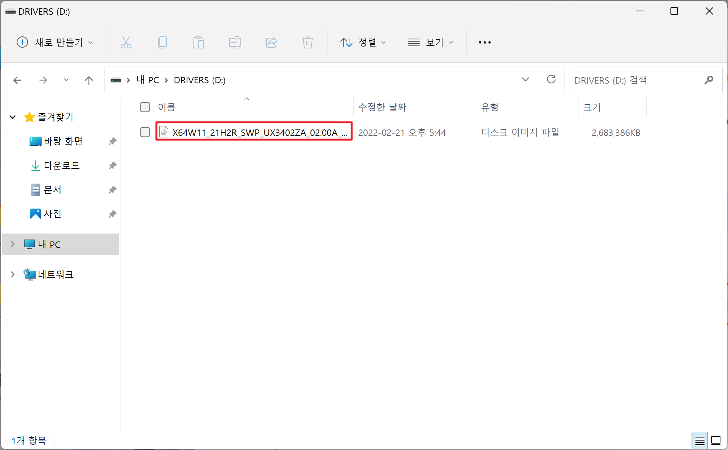This screenshot has width=728, height=450.
Task: Click the Cut scissors icon
Action: click(x=126, y=42)
